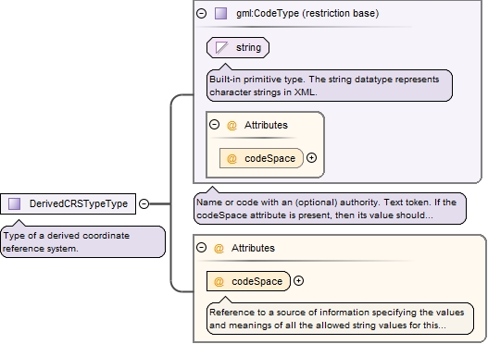This screenshot has height=344, width=488.
Task: Select the upper codeSpace attribute label
Action: tap(269, 158)
